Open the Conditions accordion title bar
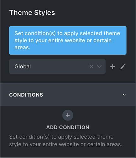This screenshot has width=136, height=158. 68,95
